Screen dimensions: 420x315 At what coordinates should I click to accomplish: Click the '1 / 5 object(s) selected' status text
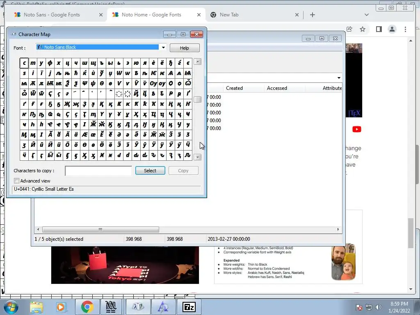pyautogui.click(x=59, y=239)
